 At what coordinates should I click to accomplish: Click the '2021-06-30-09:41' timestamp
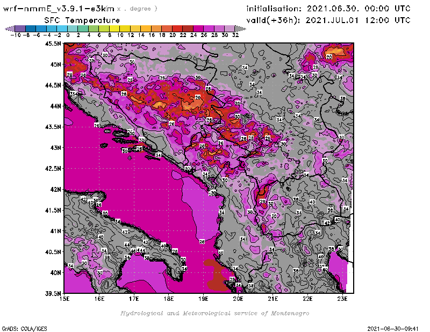pyautogui.click(x=393, y=329)
